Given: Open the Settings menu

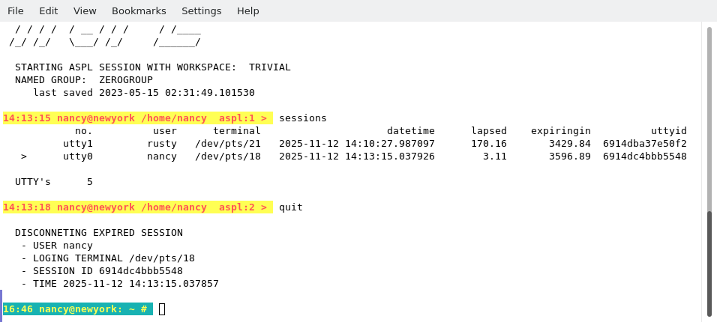Looking at the screenshot, I should (201, 10).
